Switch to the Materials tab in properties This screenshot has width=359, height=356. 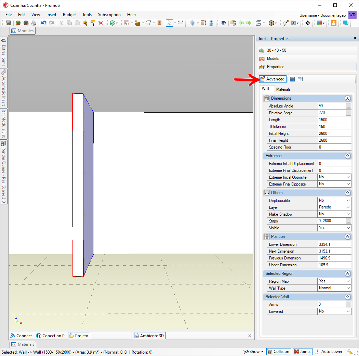coord(283,89)
